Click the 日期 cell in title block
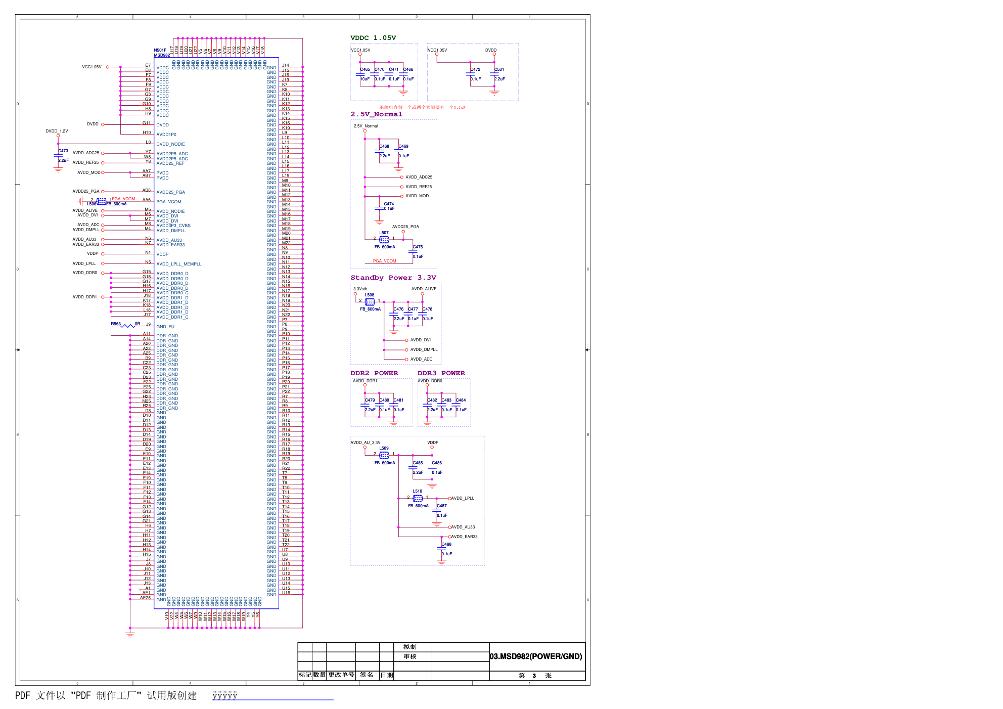 click(387, 675)
